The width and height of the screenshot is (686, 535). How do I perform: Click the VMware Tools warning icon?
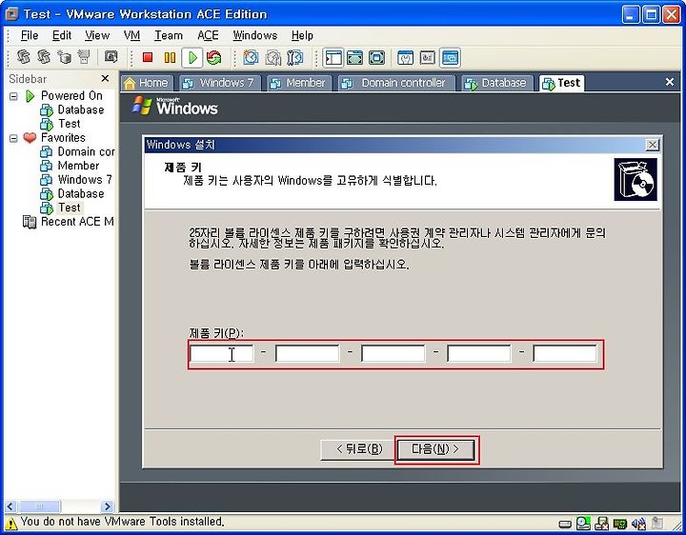[x=11, y=523]
